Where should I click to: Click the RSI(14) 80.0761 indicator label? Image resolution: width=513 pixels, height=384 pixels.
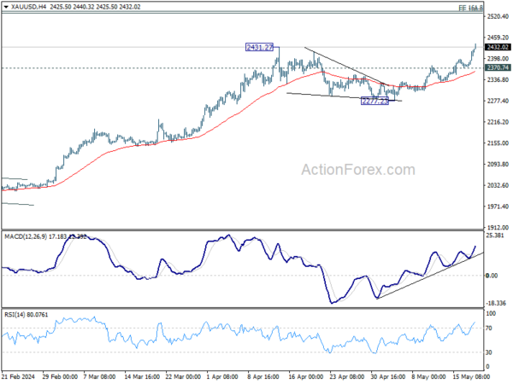(27, 315)
